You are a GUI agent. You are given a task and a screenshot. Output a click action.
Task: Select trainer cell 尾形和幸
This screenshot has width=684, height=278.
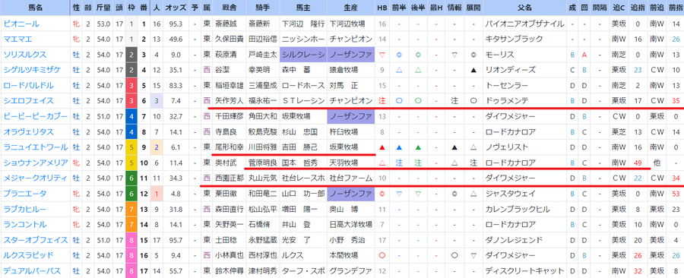(229, 147)
